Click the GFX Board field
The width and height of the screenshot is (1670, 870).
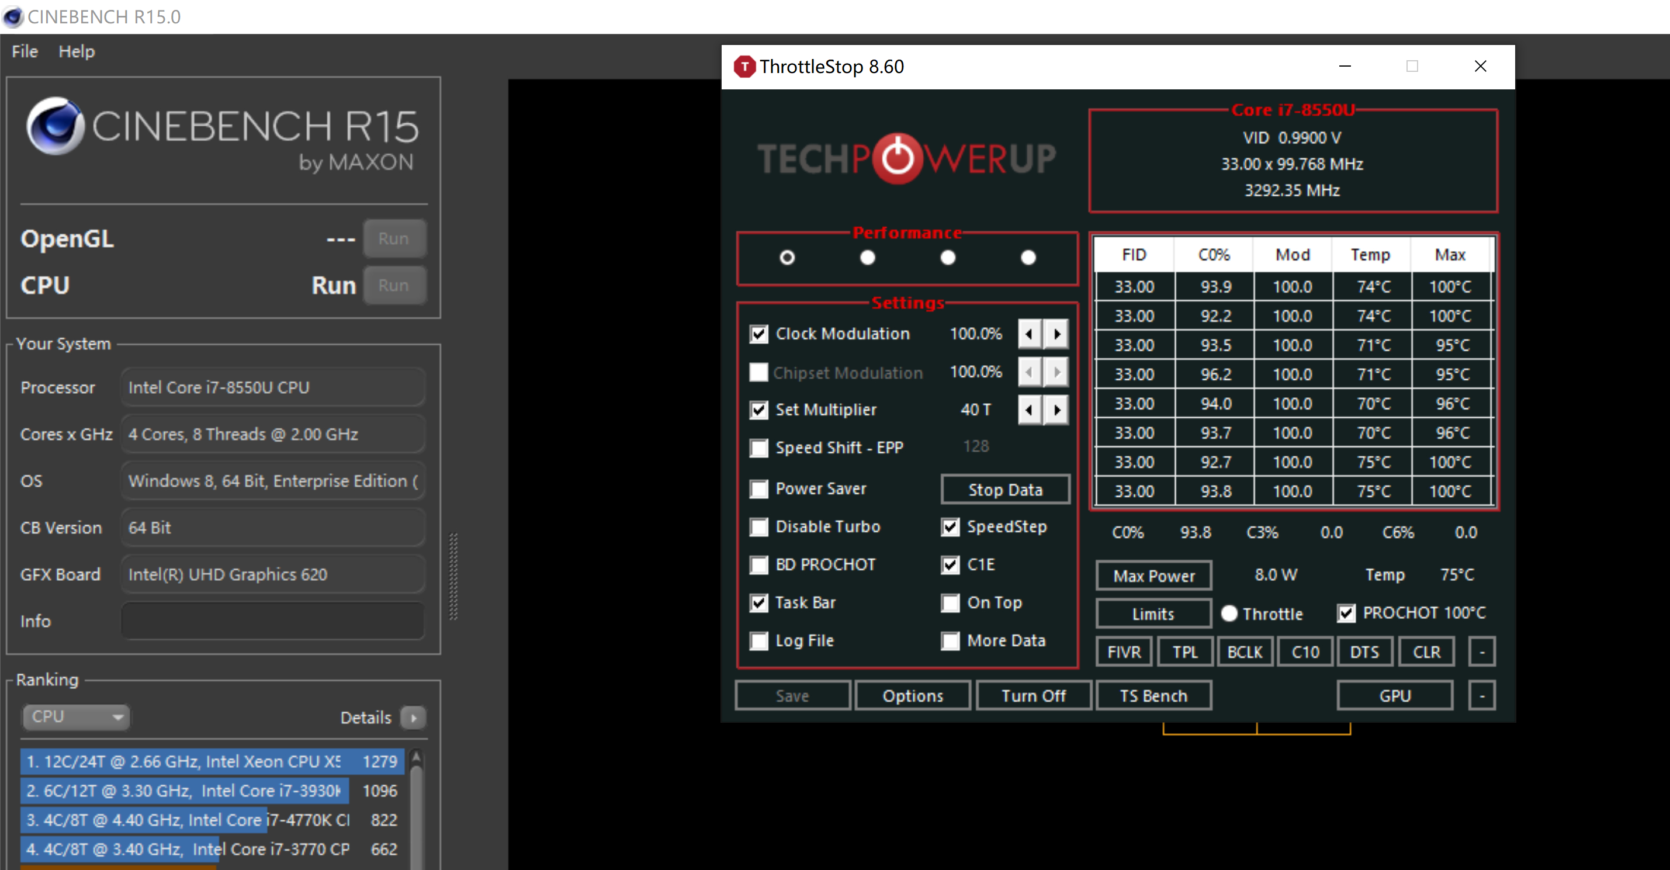point(273,574)
